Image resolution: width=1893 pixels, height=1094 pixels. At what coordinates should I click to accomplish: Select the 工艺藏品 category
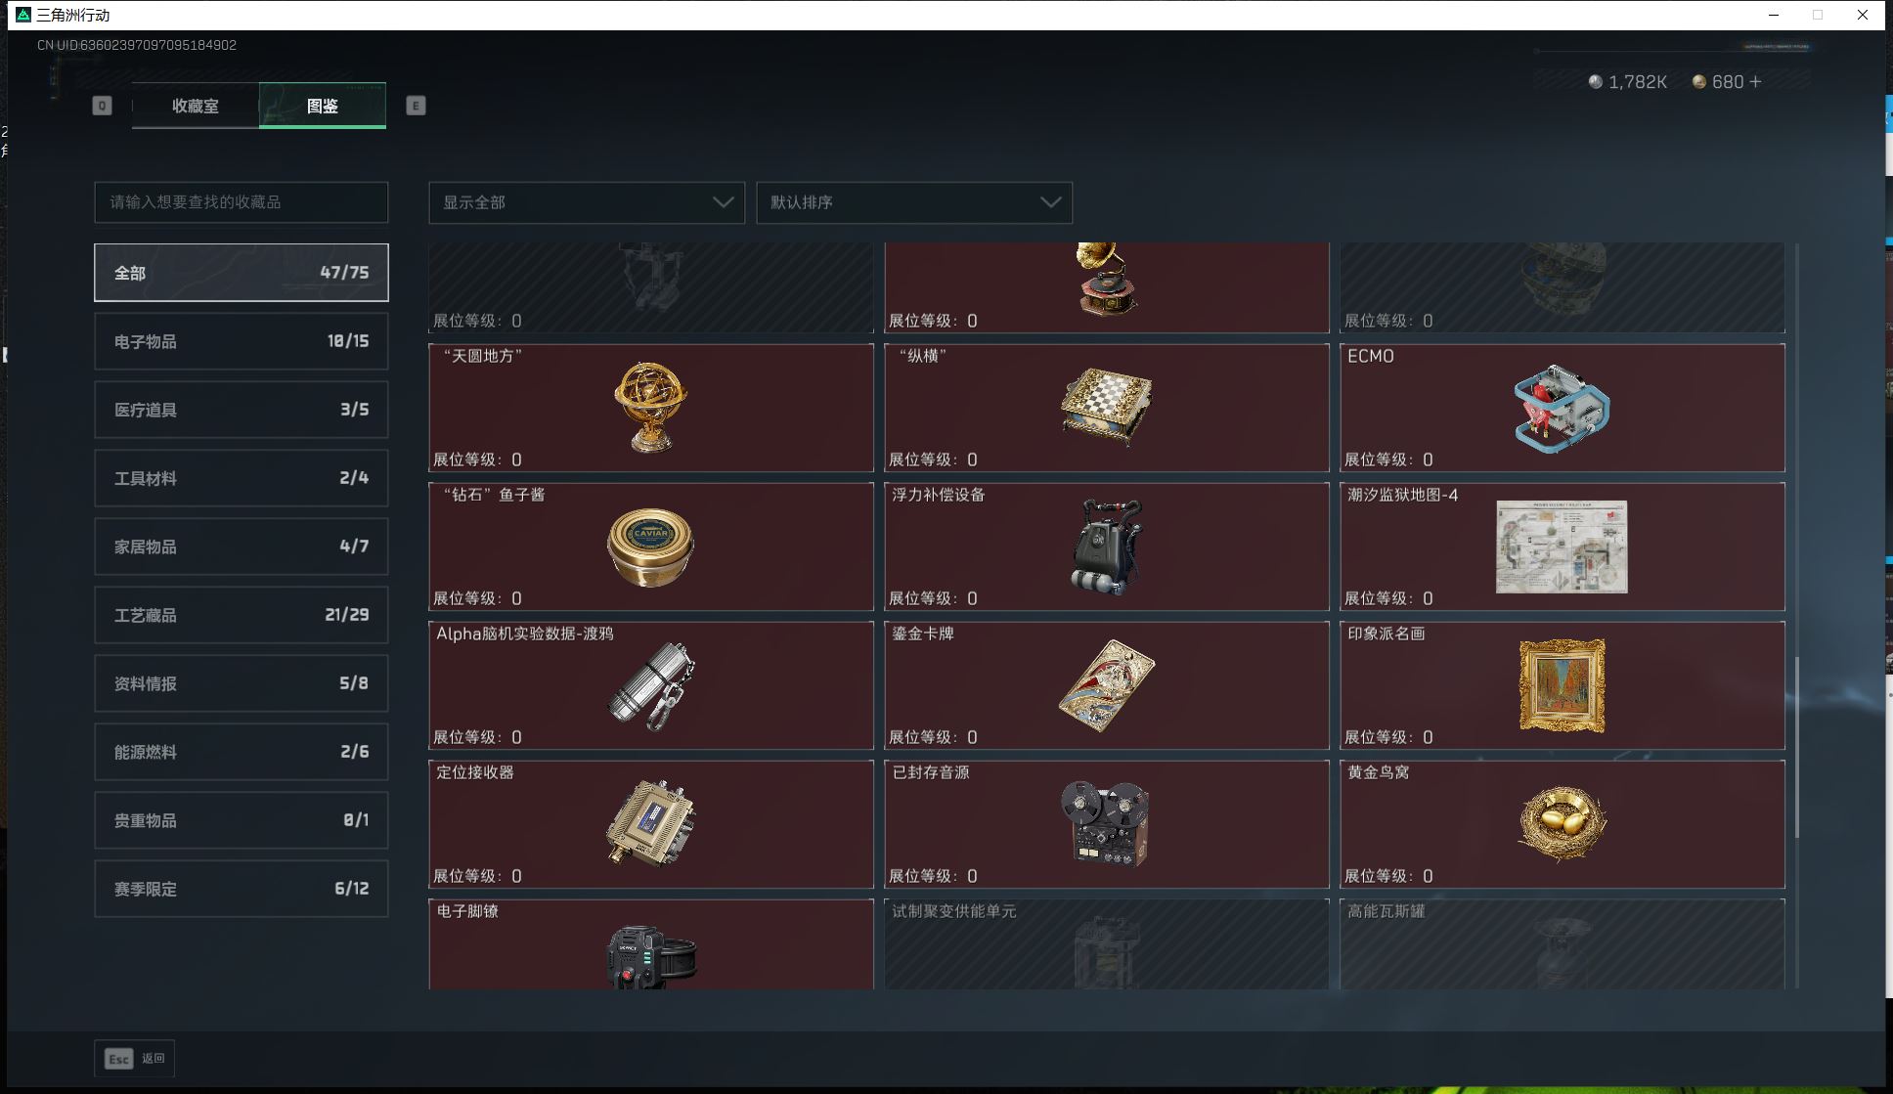coord(242,615)
